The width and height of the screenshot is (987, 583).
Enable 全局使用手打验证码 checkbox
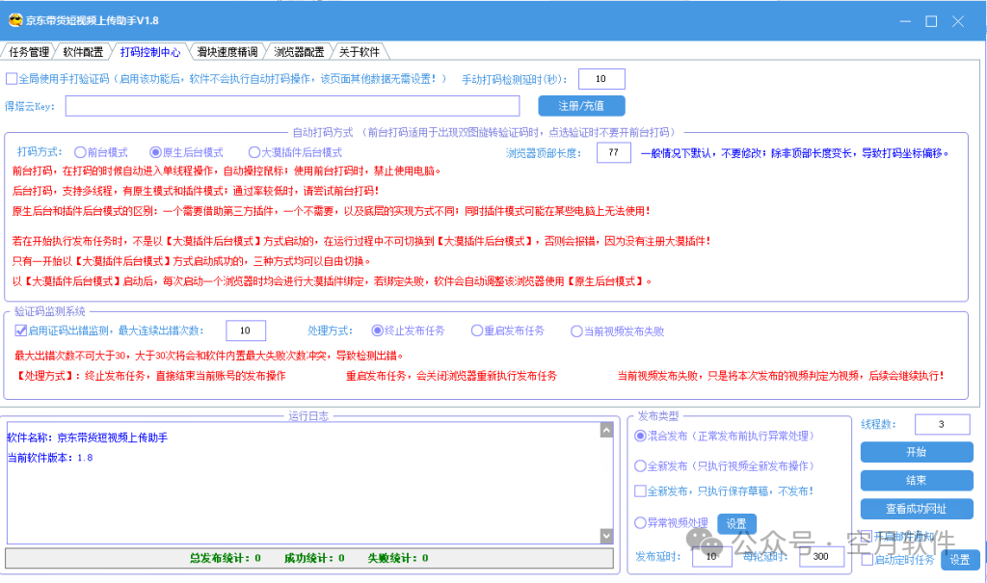coord(12,79)
